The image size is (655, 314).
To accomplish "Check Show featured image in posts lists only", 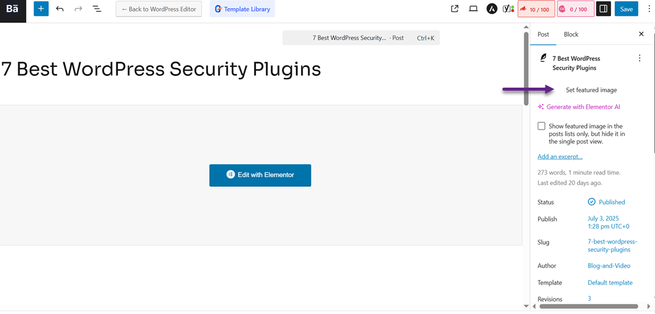I will (541, 126).
